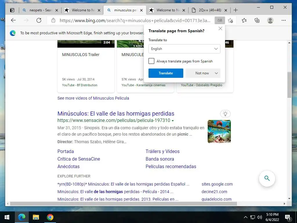Open the Anécdotas link
The height and width of the screenshot is (223, 297).
pyautogui.click(x=68, y=166)
